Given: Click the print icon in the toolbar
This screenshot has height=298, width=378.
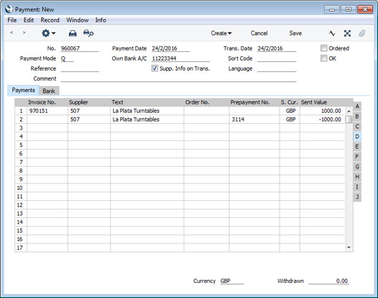Looking at the screenshot, I should [73, 33].
